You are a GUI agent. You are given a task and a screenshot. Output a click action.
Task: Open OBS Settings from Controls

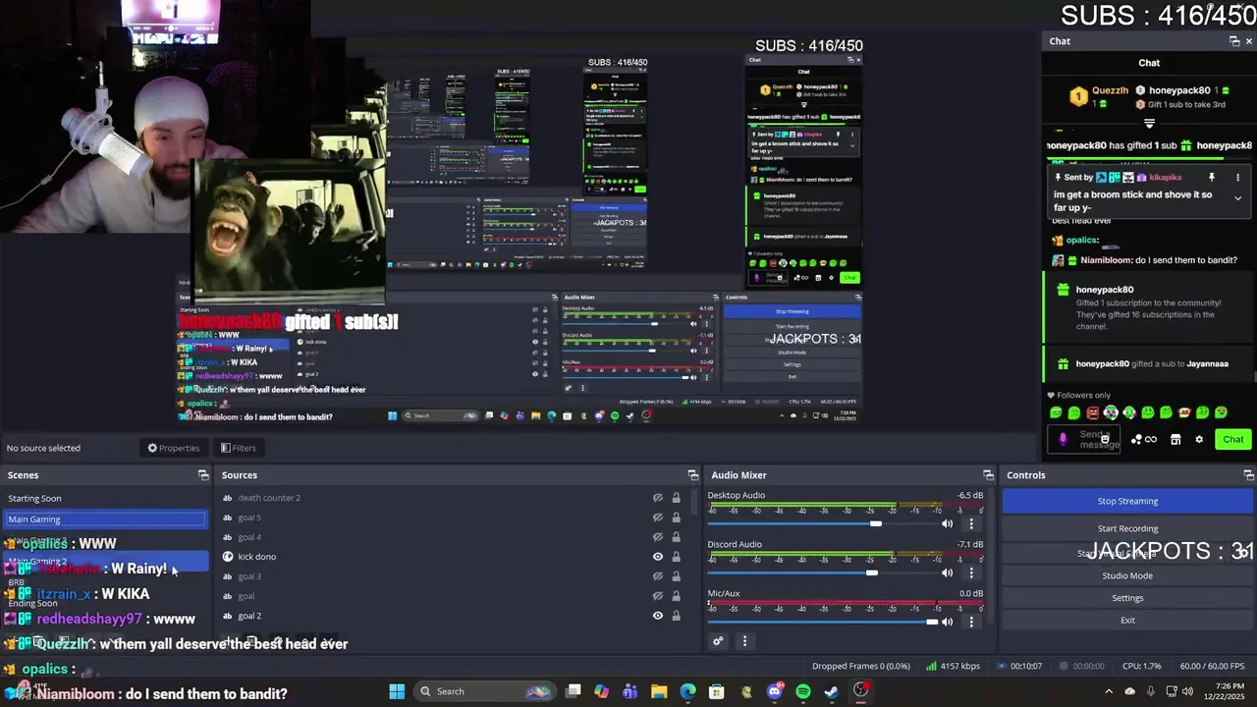tap(1127, 598)
